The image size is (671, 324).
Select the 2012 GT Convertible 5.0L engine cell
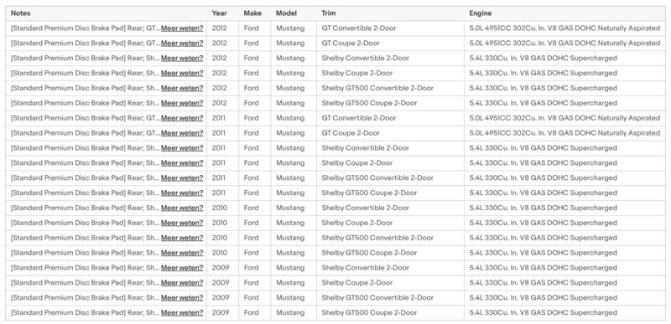pyautogui.click(x=564, y=28)
